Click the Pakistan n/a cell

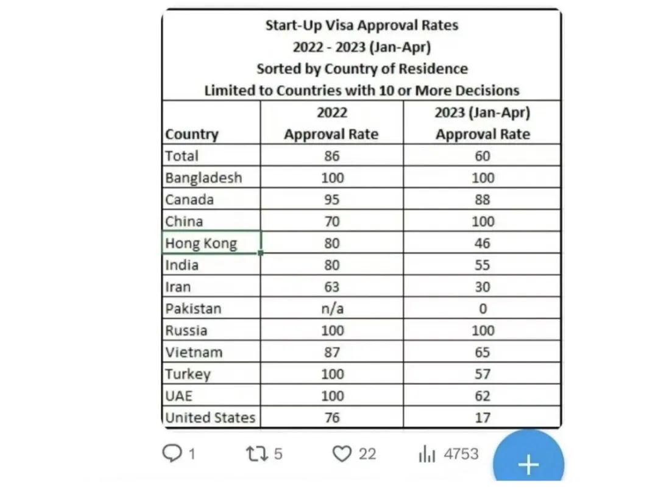tap(332, 308)
